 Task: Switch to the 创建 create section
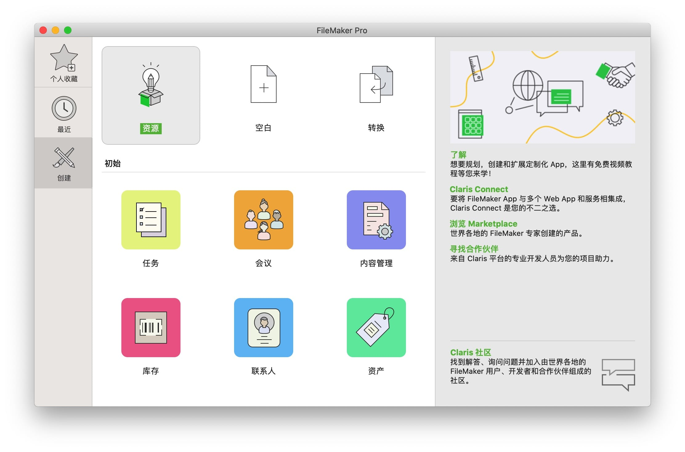point(63,162)
